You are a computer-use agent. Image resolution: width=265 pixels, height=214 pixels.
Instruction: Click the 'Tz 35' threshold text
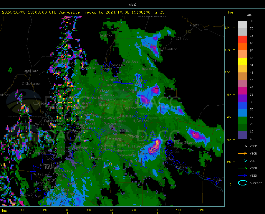pos(158,12)
